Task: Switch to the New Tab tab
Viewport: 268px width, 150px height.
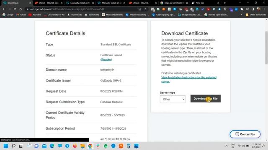Action: tap(205, 3)
